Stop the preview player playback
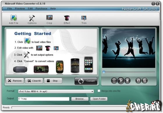Viewport: 163px width, 113px height. (x=127, y=81)
